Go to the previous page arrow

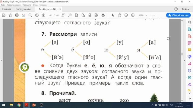37,15
